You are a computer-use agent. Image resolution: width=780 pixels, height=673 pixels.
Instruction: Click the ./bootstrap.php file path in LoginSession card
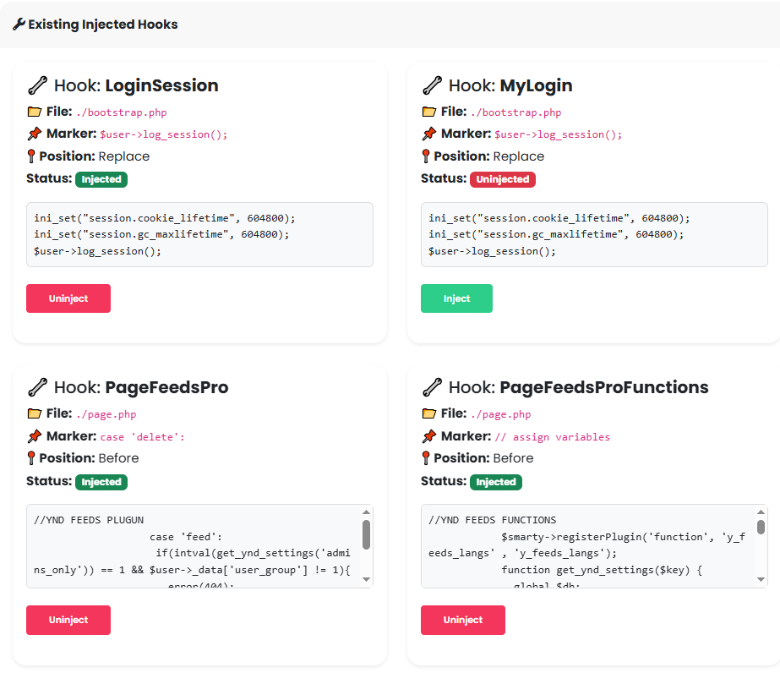(122, 112)
